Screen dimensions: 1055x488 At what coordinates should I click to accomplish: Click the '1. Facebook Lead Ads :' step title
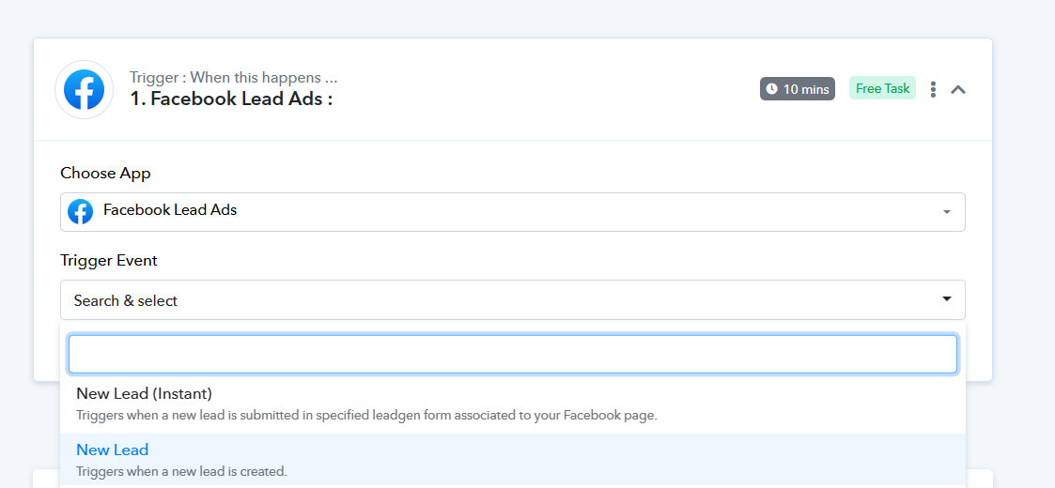[x=232, y=99]
